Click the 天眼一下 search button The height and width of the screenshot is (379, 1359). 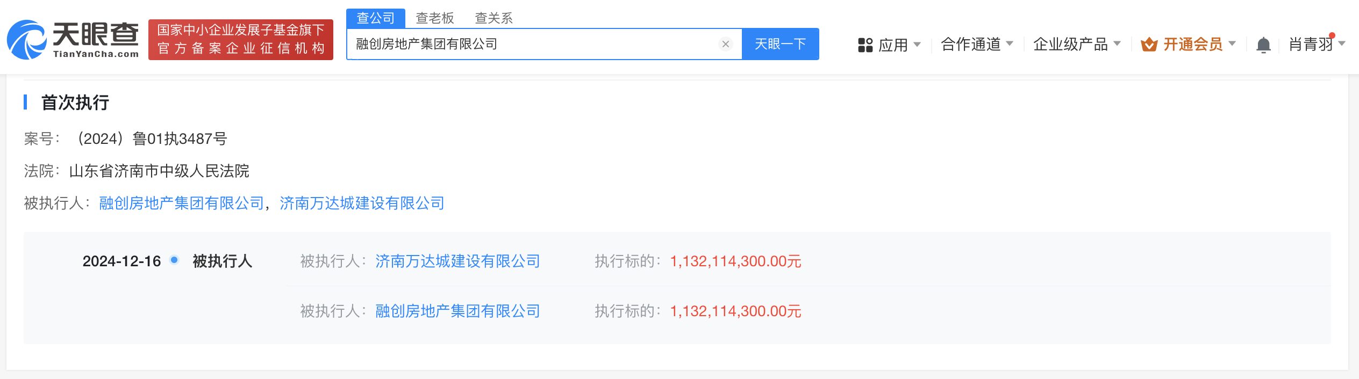click(x=781, y=44)
